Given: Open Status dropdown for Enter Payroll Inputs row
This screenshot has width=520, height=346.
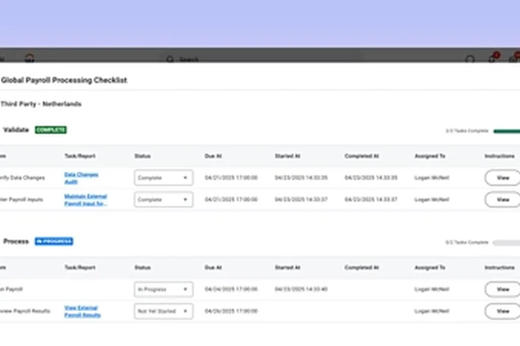Looking at the screenshot, I should [x=164, y=200].
